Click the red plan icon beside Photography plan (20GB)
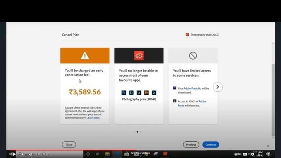Image resolution: width=281 pixels, height=158 pixels. click(187, 35)
